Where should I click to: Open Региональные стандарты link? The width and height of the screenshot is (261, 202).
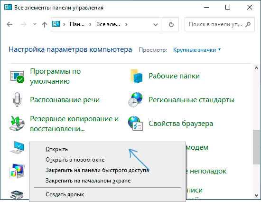(191, 100)
